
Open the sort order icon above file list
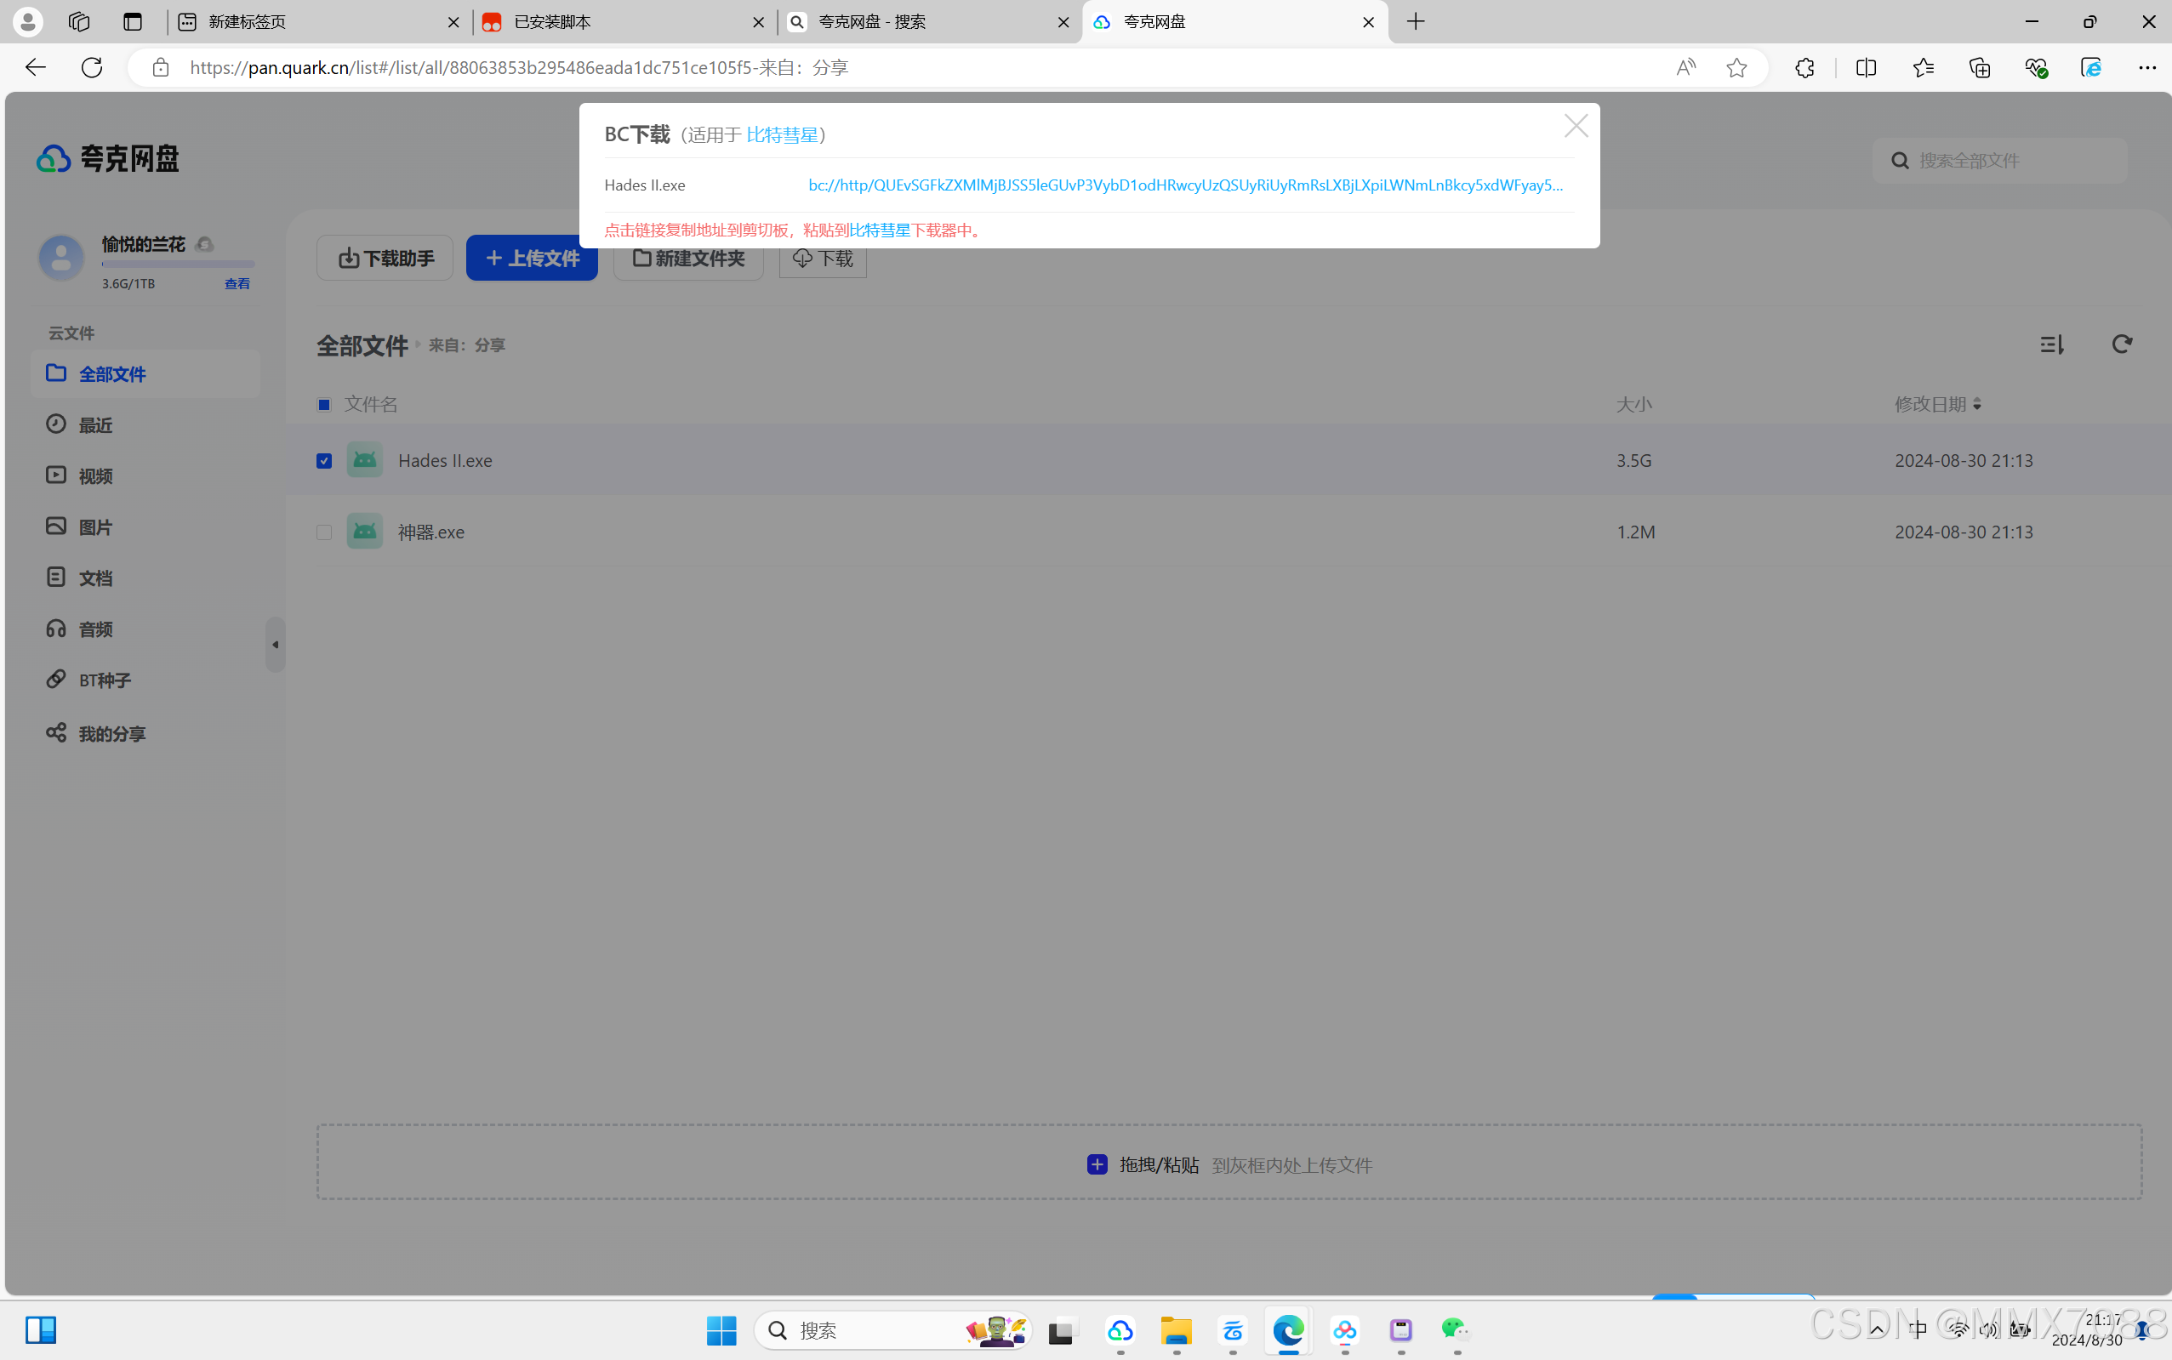(x=2051, y=344)
